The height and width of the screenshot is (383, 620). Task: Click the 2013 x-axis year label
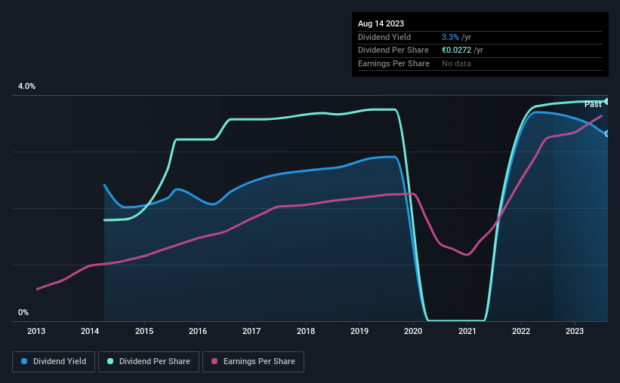point(36,331)
